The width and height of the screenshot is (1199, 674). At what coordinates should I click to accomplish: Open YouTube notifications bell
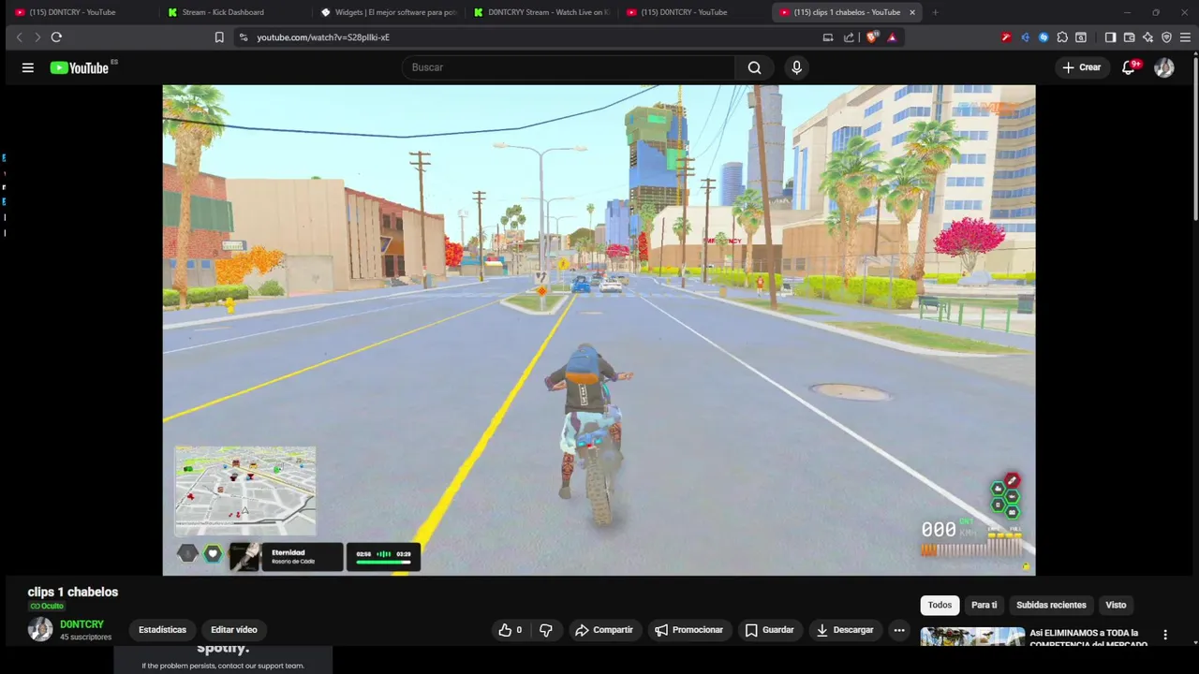1129,67
